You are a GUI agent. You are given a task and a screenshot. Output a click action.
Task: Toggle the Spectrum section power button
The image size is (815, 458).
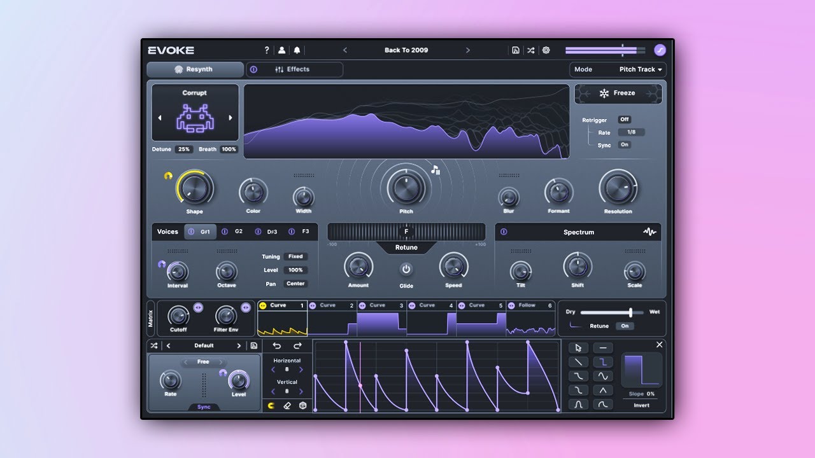click(504, 232)
